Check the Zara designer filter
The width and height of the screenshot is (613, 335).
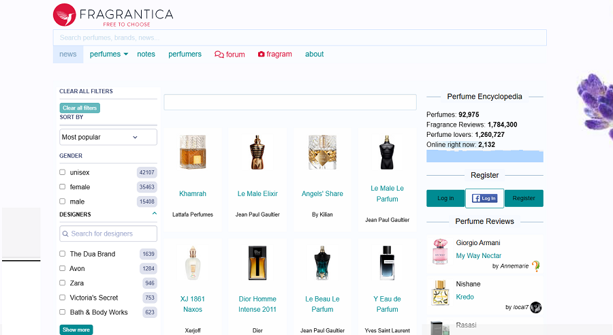62,283
